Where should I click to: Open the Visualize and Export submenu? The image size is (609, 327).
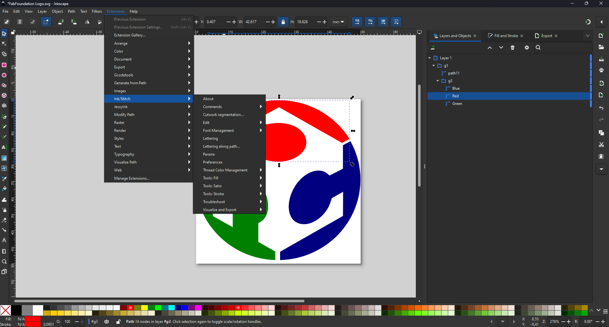pyautogui.click(x=229, y=210)
